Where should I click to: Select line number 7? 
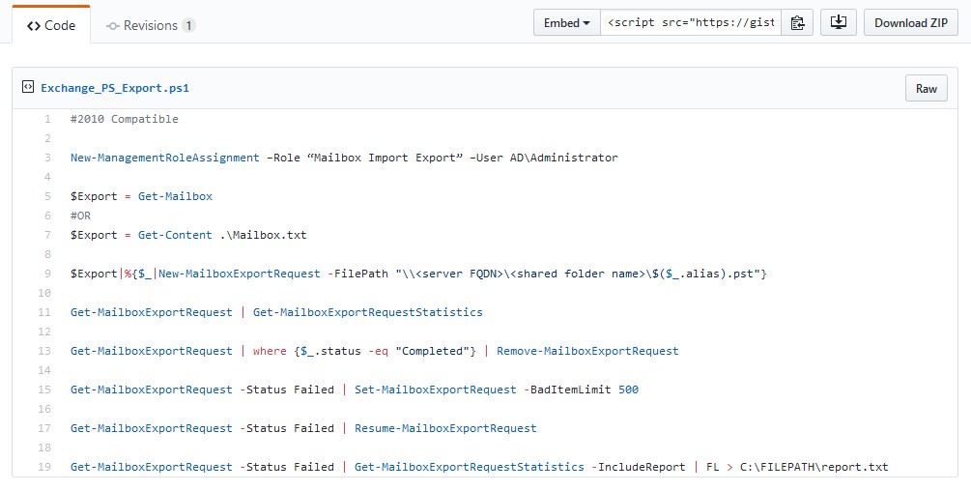(x=47, y=235)
